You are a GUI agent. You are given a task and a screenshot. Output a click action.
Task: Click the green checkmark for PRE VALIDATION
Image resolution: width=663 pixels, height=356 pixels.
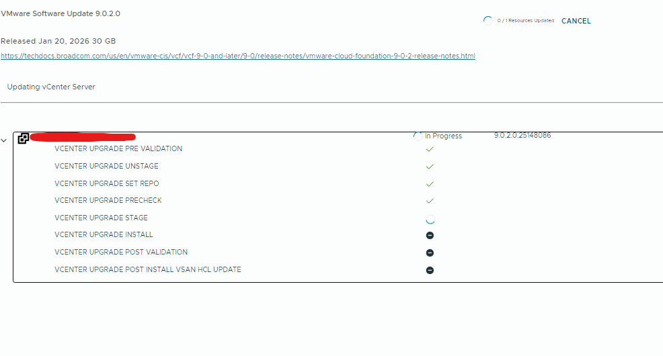pyautogui.click(x=430, y=149)
